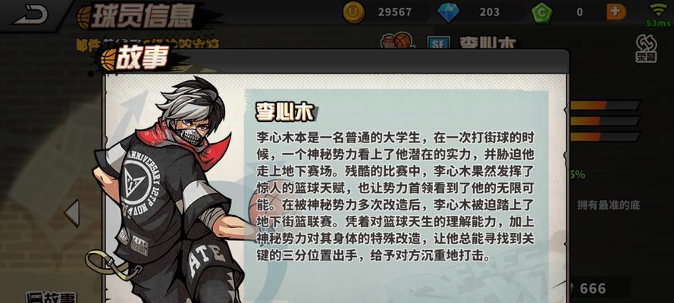Tap the diamond balance 203
The width and height of the screenshot is (674, 303).
click(490, 12)
